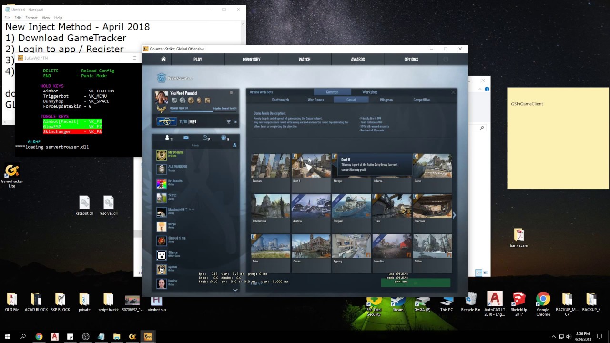Click the green GO button
The height and width of the screenshot is (343, 610).
[416, 283]
